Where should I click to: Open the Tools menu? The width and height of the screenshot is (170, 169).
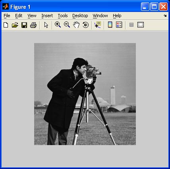pyautogui.click(x=63, y=16)
